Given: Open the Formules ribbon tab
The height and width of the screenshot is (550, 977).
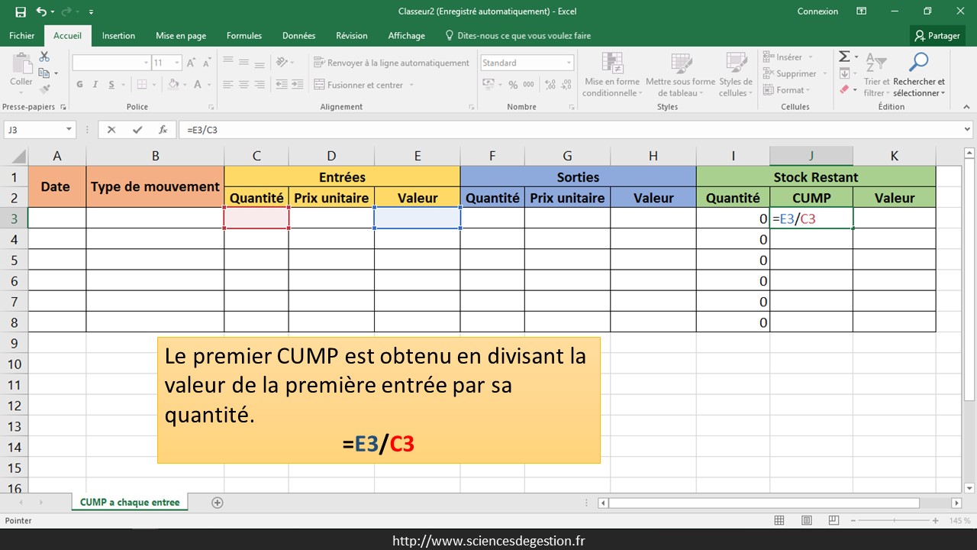Looking at the screenshot, I should click(243, 36).
